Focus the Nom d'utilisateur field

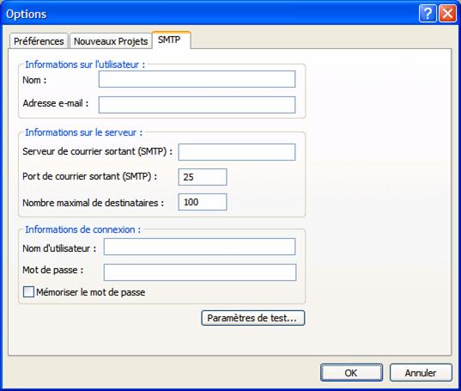(200, 247)
